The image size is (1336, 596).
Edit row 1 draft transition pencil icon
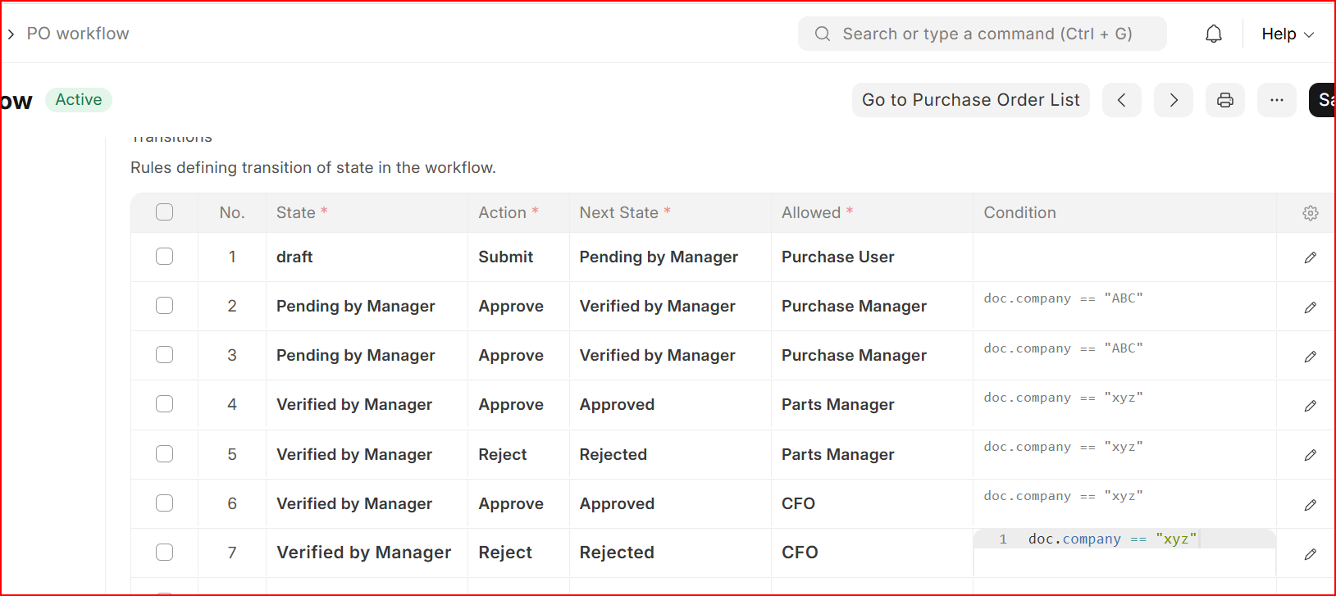point(1310,257)
